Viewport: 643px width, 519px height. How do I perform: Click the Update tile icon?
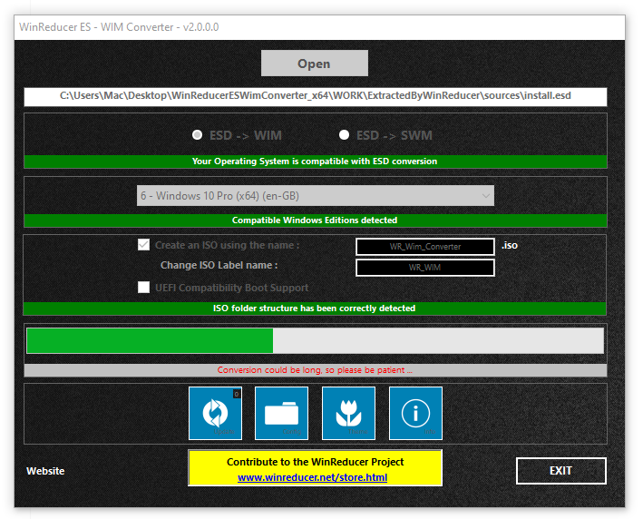click(x=215, y=413)
